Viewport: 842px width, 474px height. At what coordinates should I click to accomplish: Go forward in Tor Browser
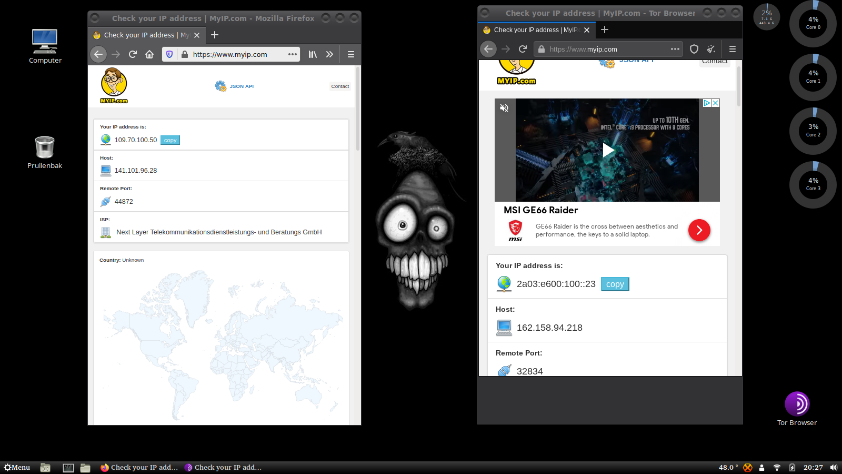pos(506,49)
